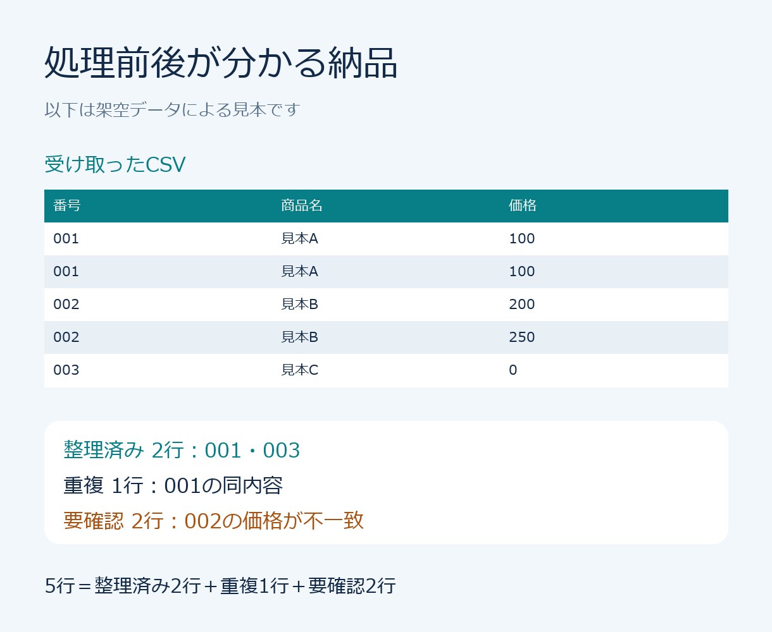772x632 pixels.
Task: Click the price 0 in the 見本C row
Action: click(513, 370)
